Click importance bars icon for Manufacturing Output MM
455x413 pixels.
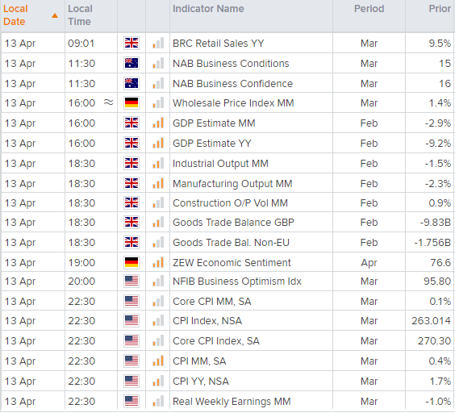click(x=158, y=183)
